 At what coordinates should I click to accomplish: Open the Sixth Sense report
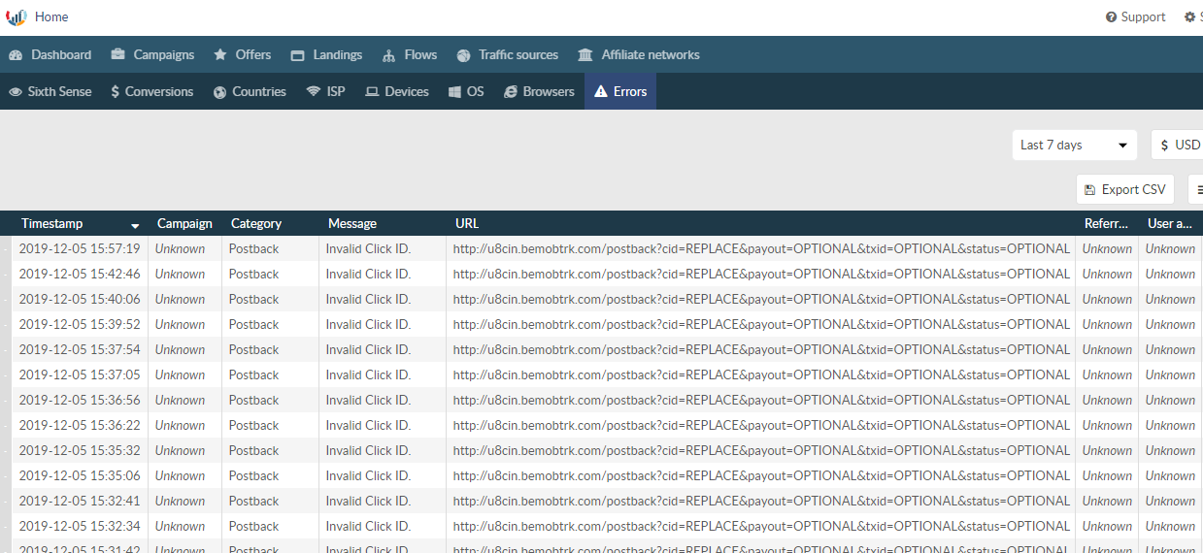[50, 92]
